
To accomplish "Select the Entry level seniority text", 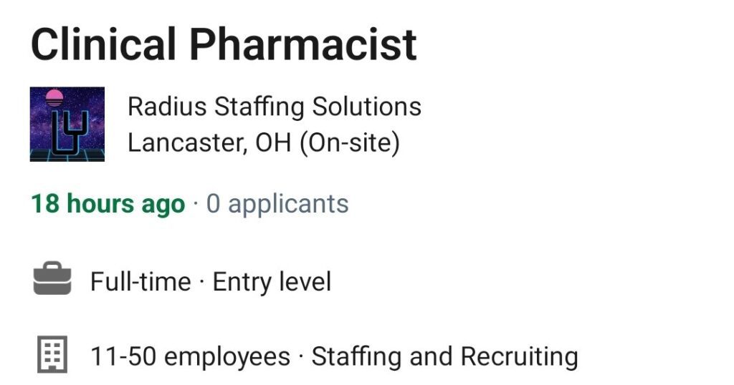I will [x=272, y=282].
